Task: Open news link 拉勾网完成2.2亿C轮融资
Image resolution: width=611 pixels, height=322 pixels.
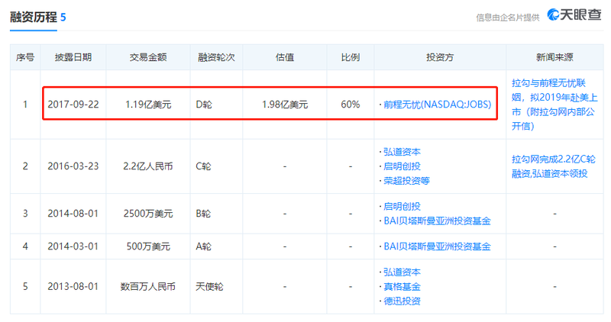Action: pos(553,166)
